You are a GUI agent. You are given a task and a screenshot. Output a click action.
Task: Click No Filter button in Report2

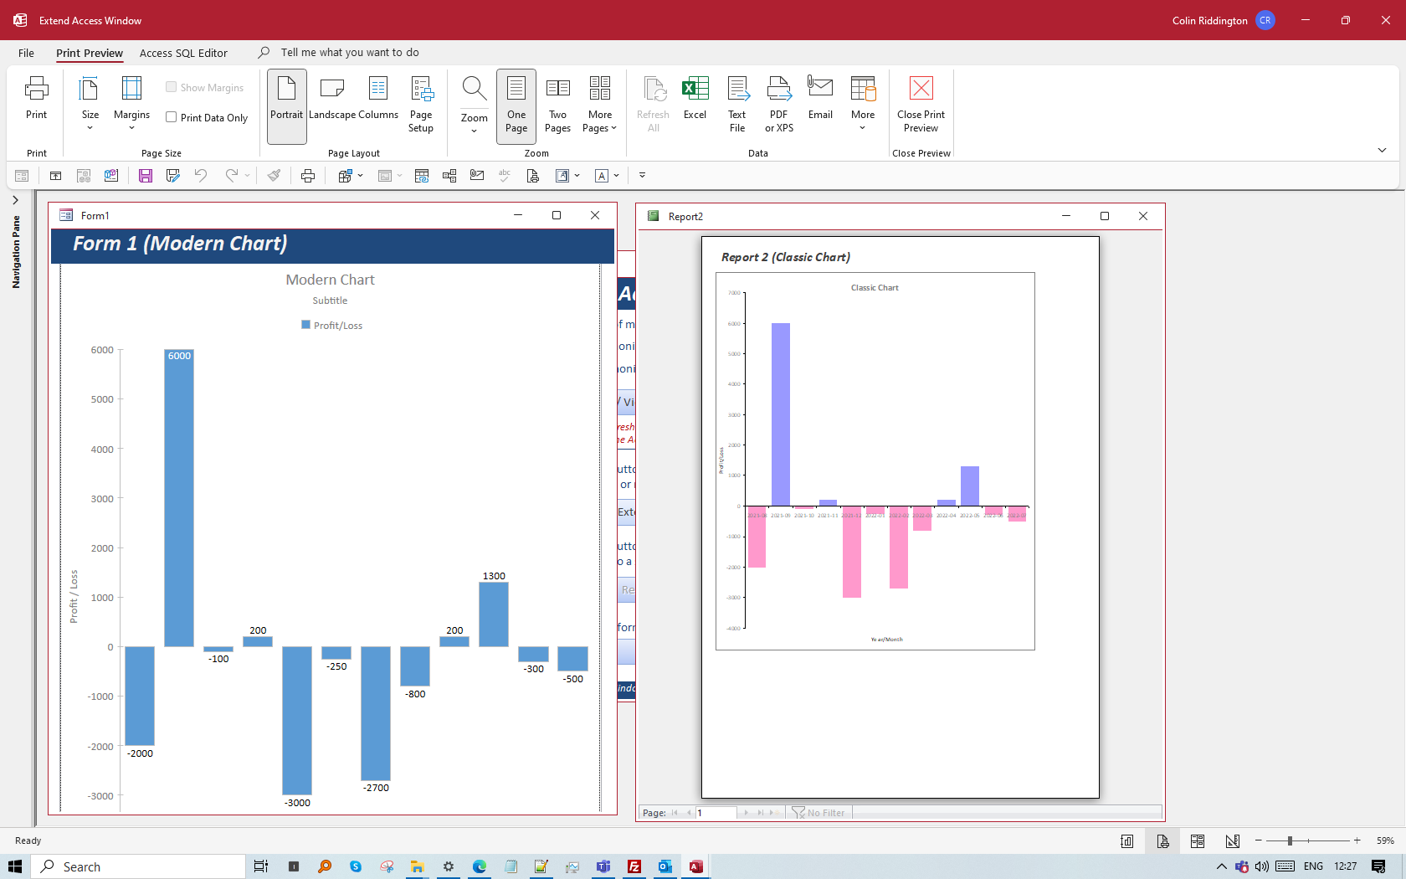[819, 813]
